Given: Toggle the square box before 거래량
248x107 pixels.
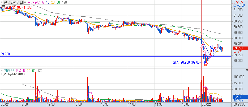Looking at the screenshot, I should coord(2,71).
